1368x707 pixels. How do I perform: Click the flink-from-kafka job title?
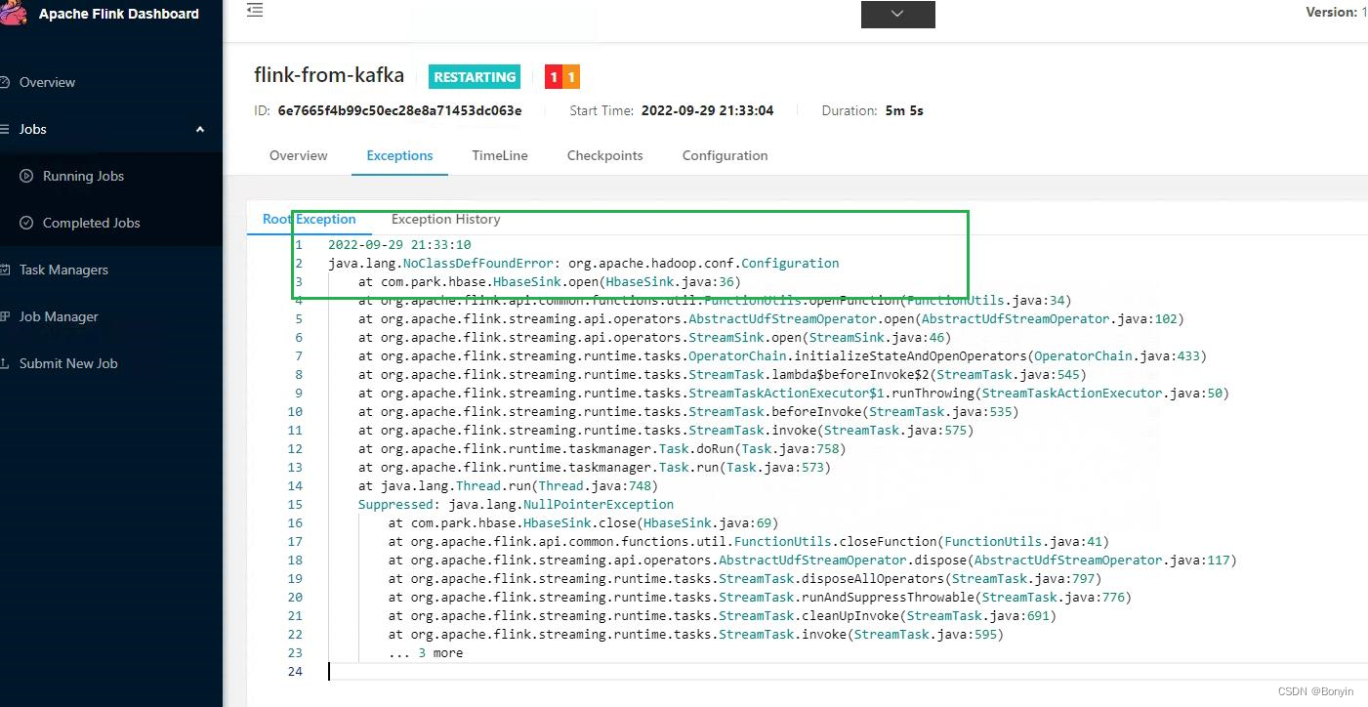329,75
